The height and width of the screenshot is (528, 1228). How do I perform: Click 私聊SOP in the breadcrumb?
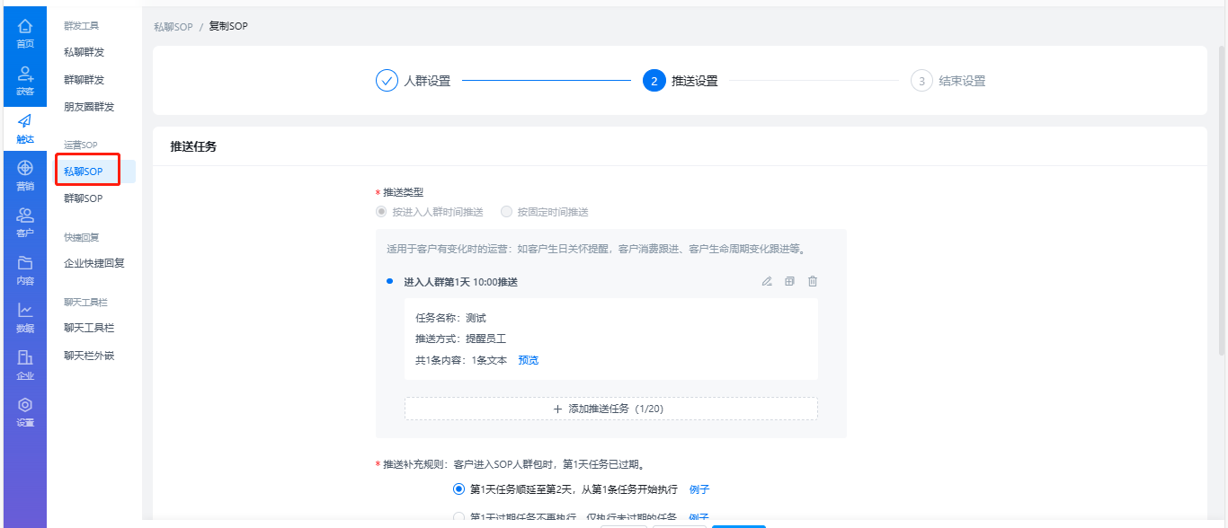coord(173,27)
